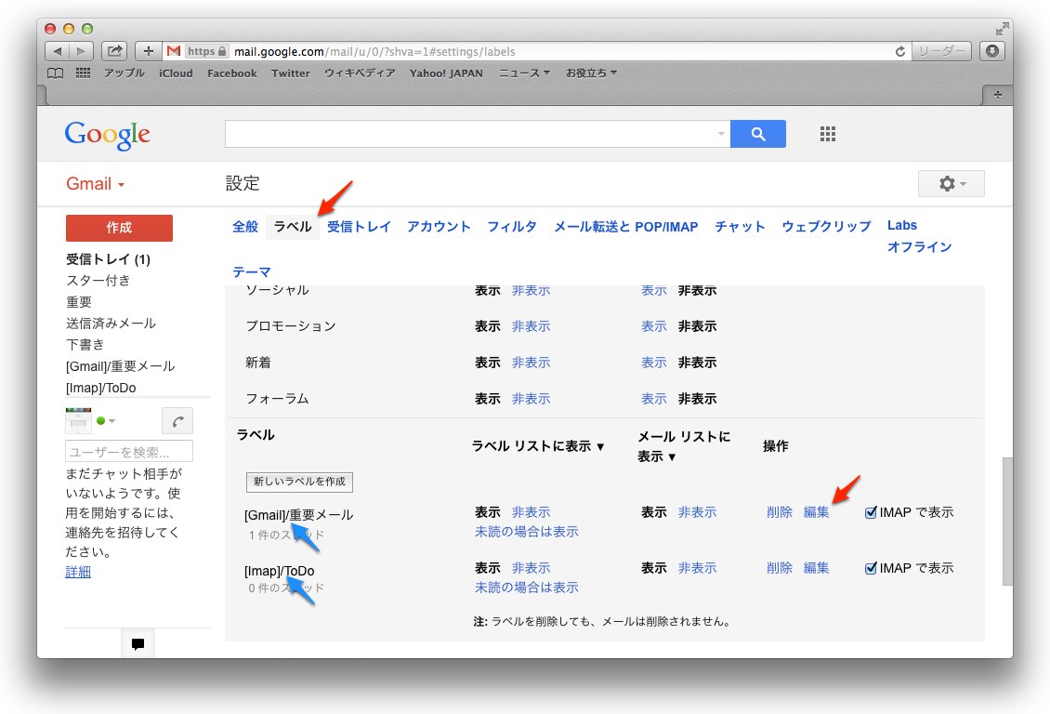Screen dimensions: 1050x714
Task: Open the 受信トレイ settings tab
Action: [359, 227]
